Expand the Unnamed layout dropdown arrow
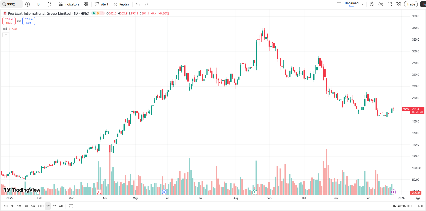The image size is (426, 211). [362, 4]
